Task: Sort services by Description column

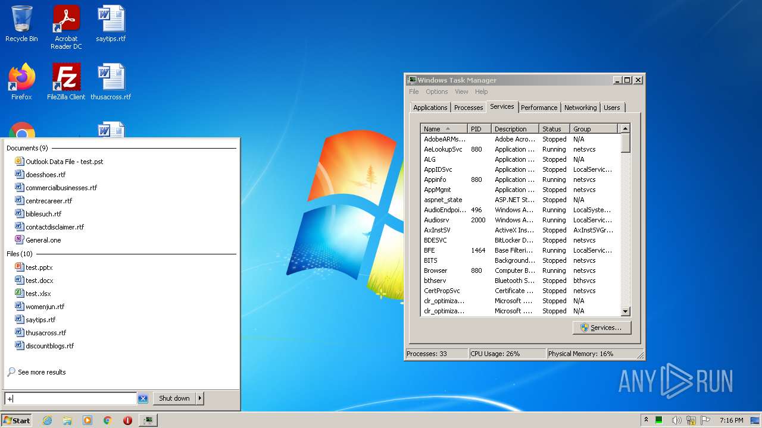Action: 516,129
